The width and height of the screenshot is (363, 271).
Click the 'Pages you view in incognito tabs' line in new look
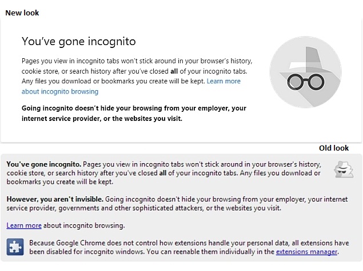(x=137, y=61)
